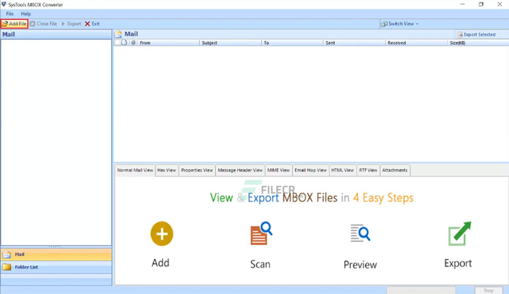Screen dimensions: 509x294
Task: Tick the select-all checkbox in mail header
Action: coord(117,43)
